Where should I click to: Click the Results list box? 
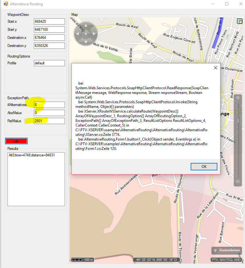[36, 179]
